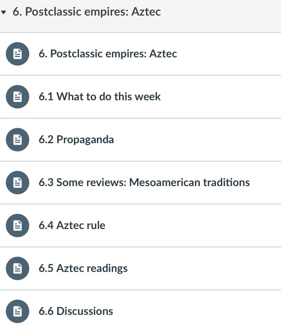281x325 pixels.
Task: Open 6.3 Some reviews: Mesoamerican traditions
Action: click(x=144, y=182)
